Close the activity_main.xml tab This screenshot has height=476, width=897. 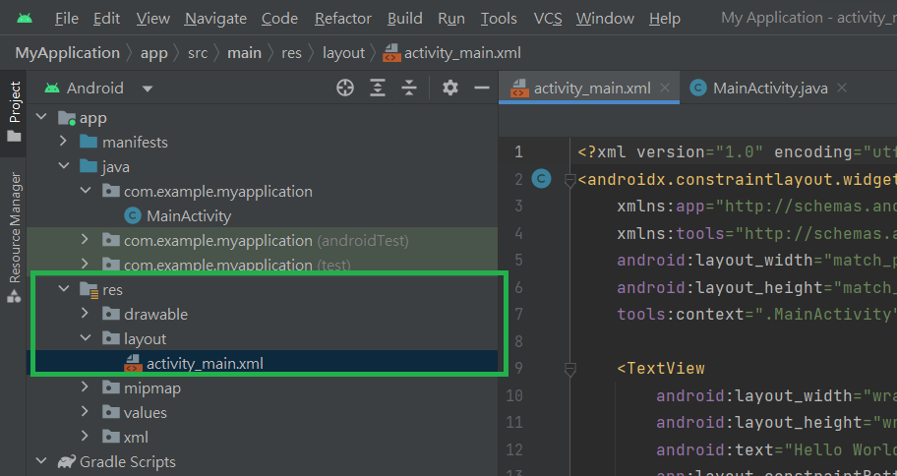[x=665, y=89]
